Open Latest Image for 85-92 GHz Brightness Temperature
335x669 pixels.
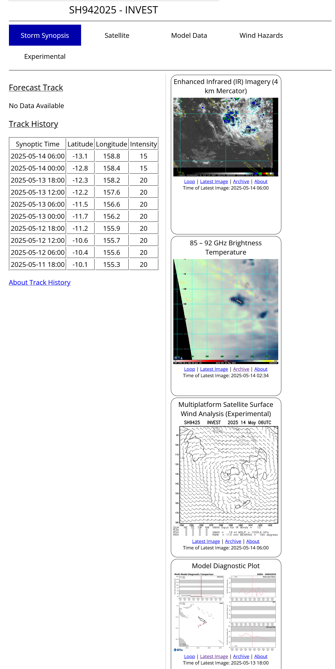point(214,369)
